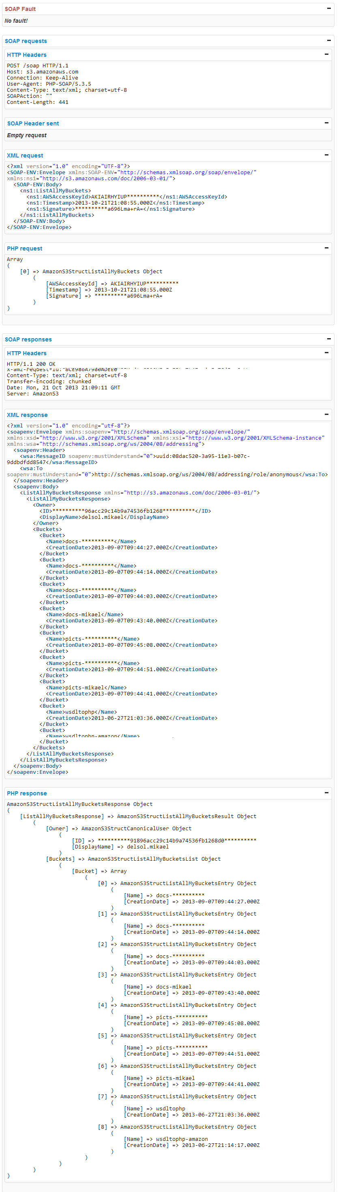This screenshot has height=1192, width=341.
Task: Click the ns1:AWSAccessKeyId line in XML request
Action: click(x=127, y=197)
